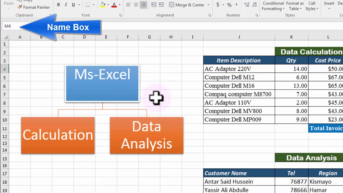
Task: Click the Increase Indent icon
Action: point(161,5)
